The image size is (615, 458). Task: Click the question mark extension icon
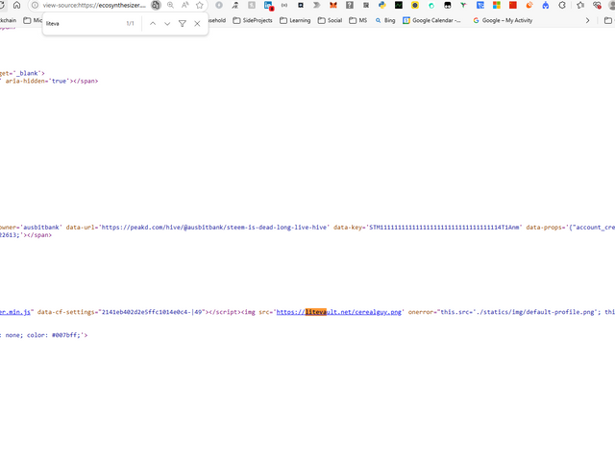pos(350,5)
